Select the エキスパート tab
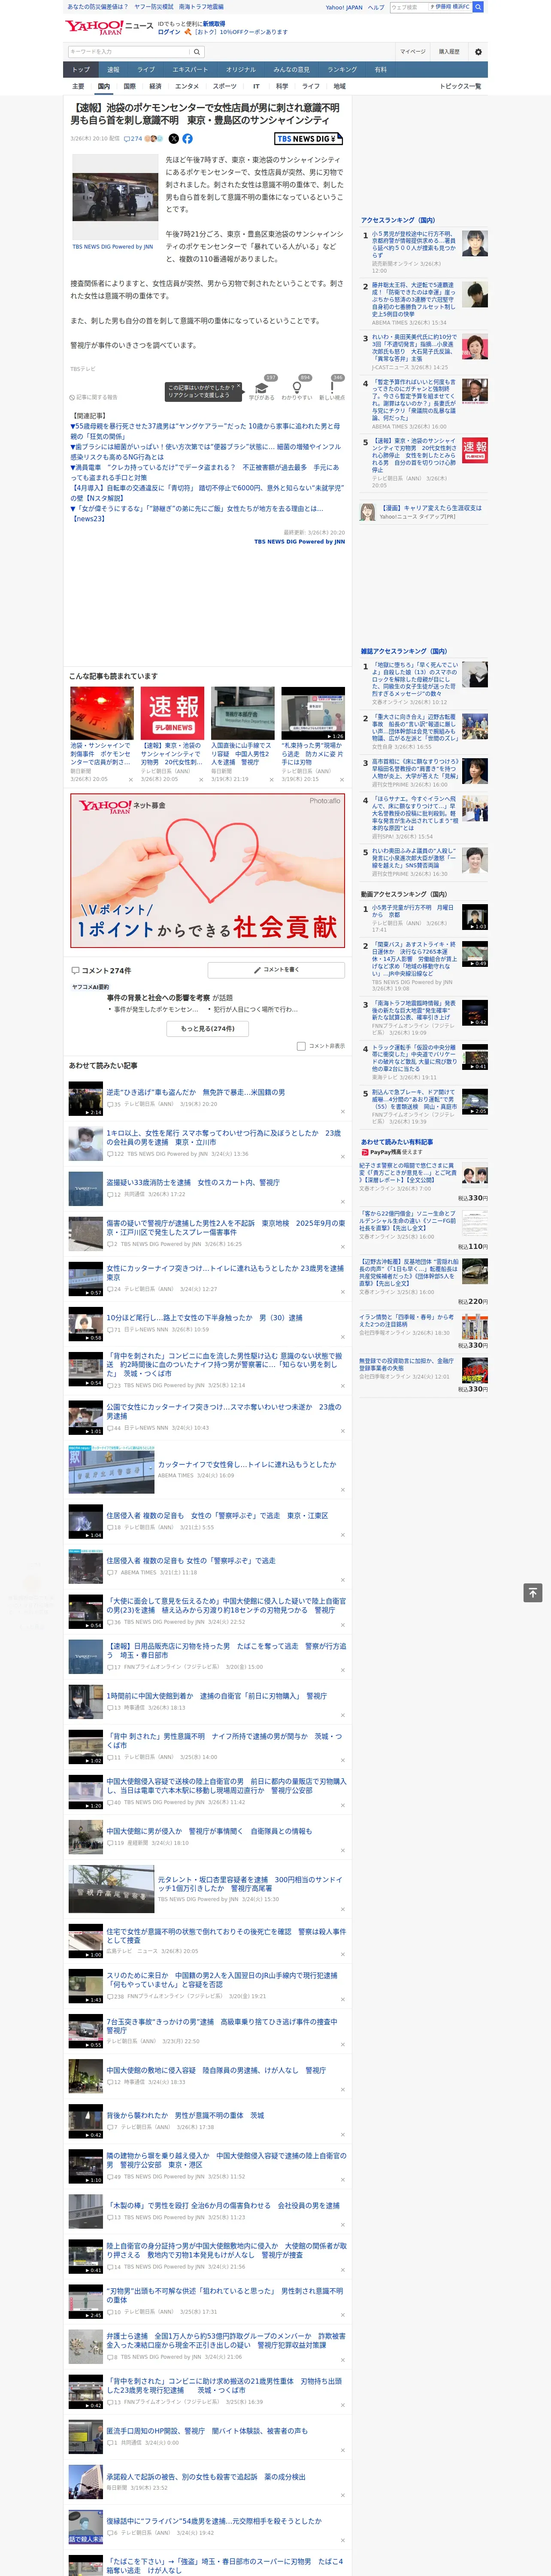Screen dimensions: 551x2576 pyautogui.click(x=190, y=70)
